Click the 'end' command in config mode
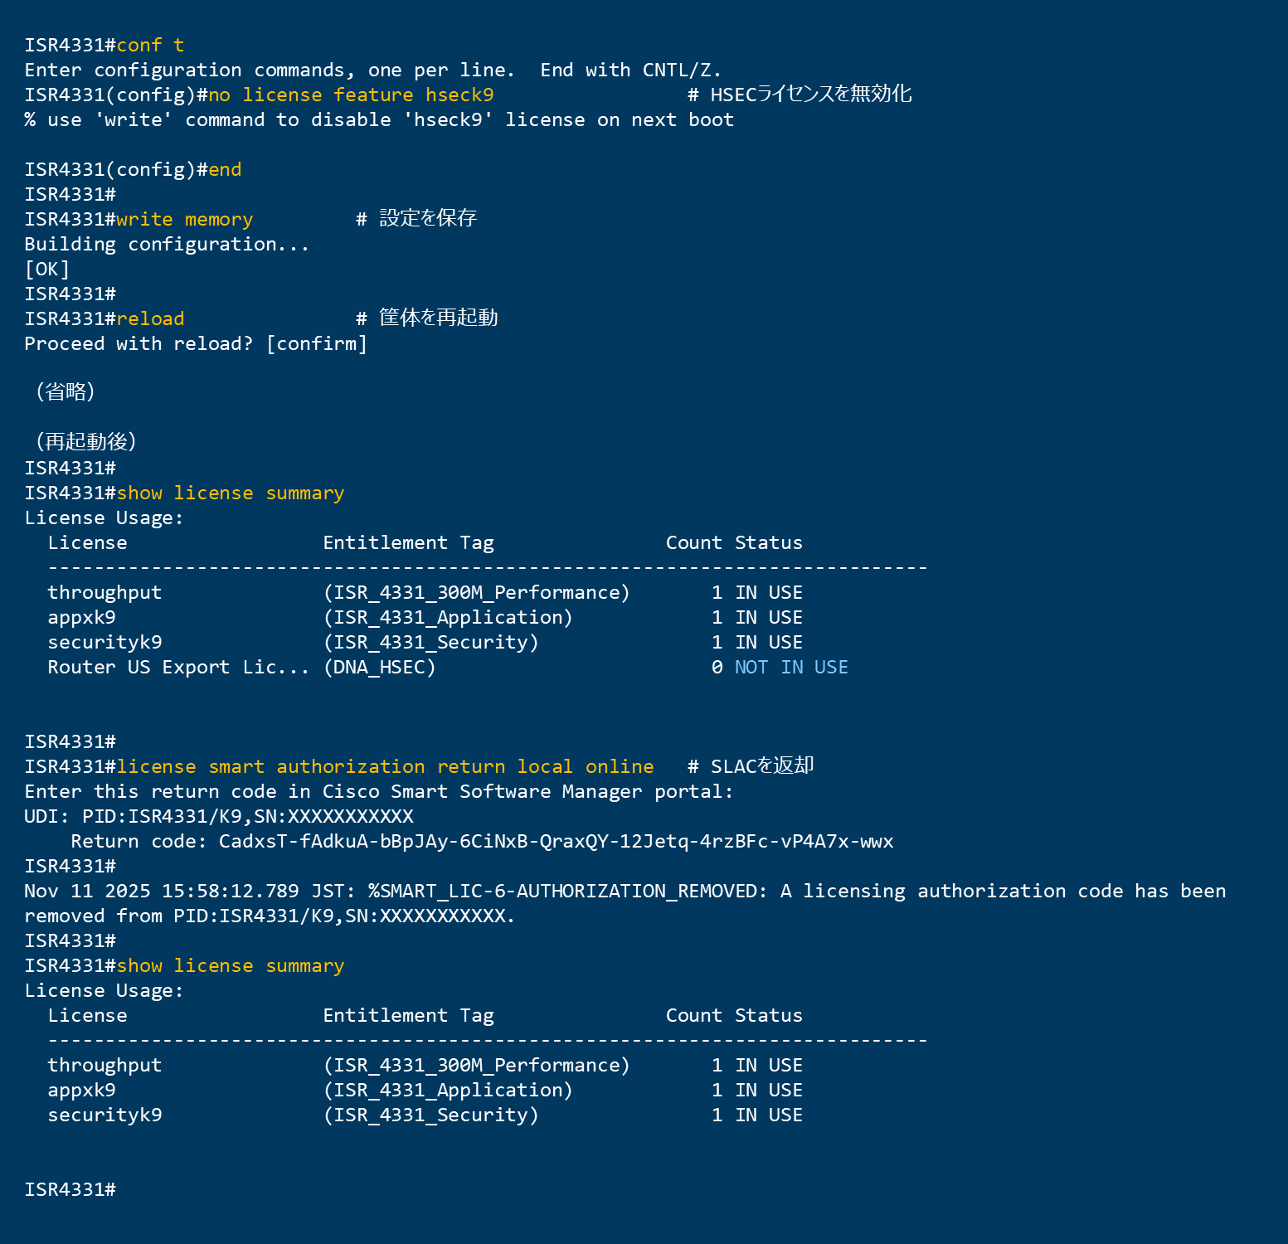Viewport: 1288px width, 1244px height. pos(225,170)
